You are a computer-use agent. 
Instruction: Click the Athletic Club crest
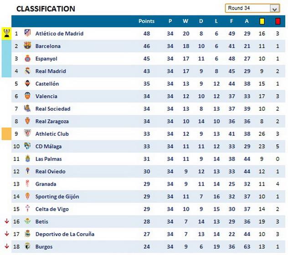coord(27,134)
